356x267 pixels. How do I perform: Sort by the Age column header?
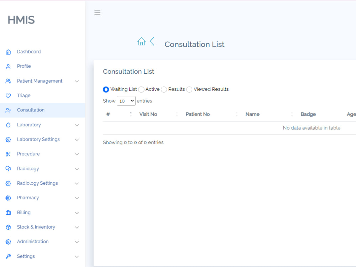[x=351, y=114]
